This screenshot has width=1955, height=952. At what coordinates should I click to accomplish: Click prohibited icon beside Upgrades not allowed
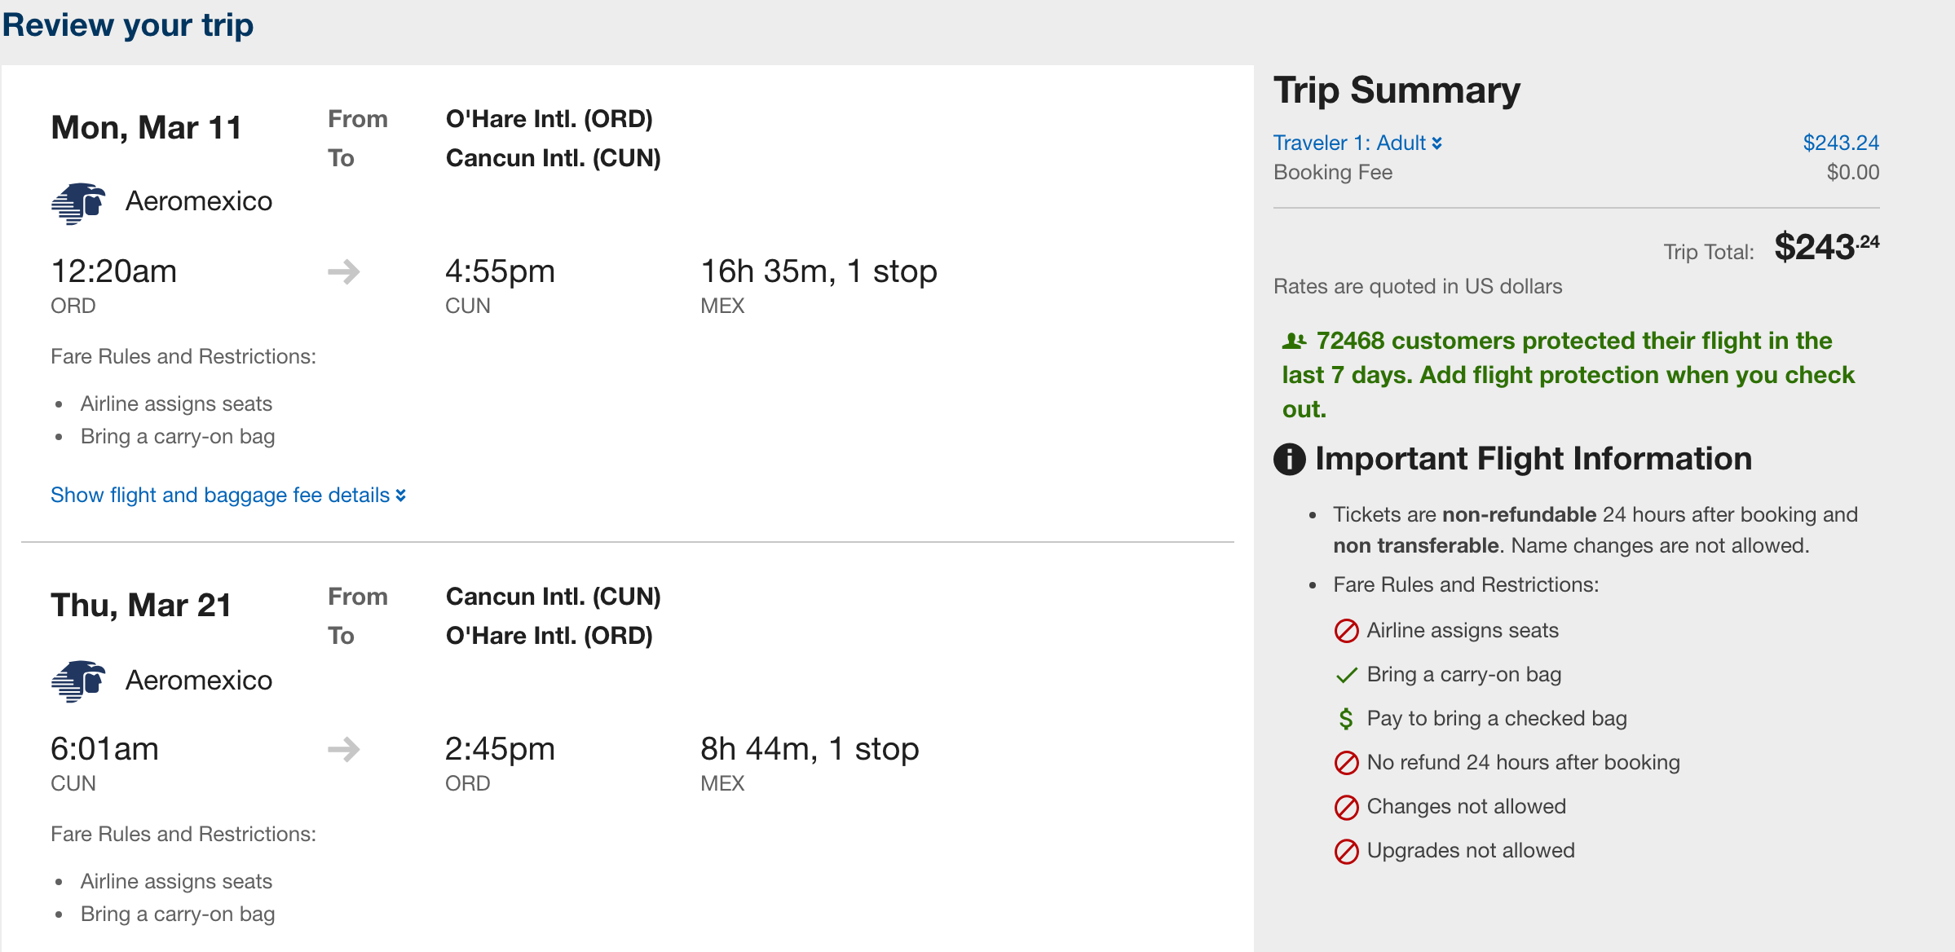(1346, 851)
